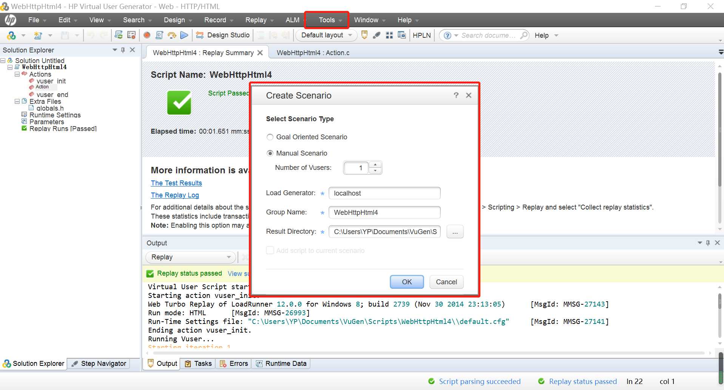Open The Test Results link
Screen dimensions: 724x390
pos(176,183)
